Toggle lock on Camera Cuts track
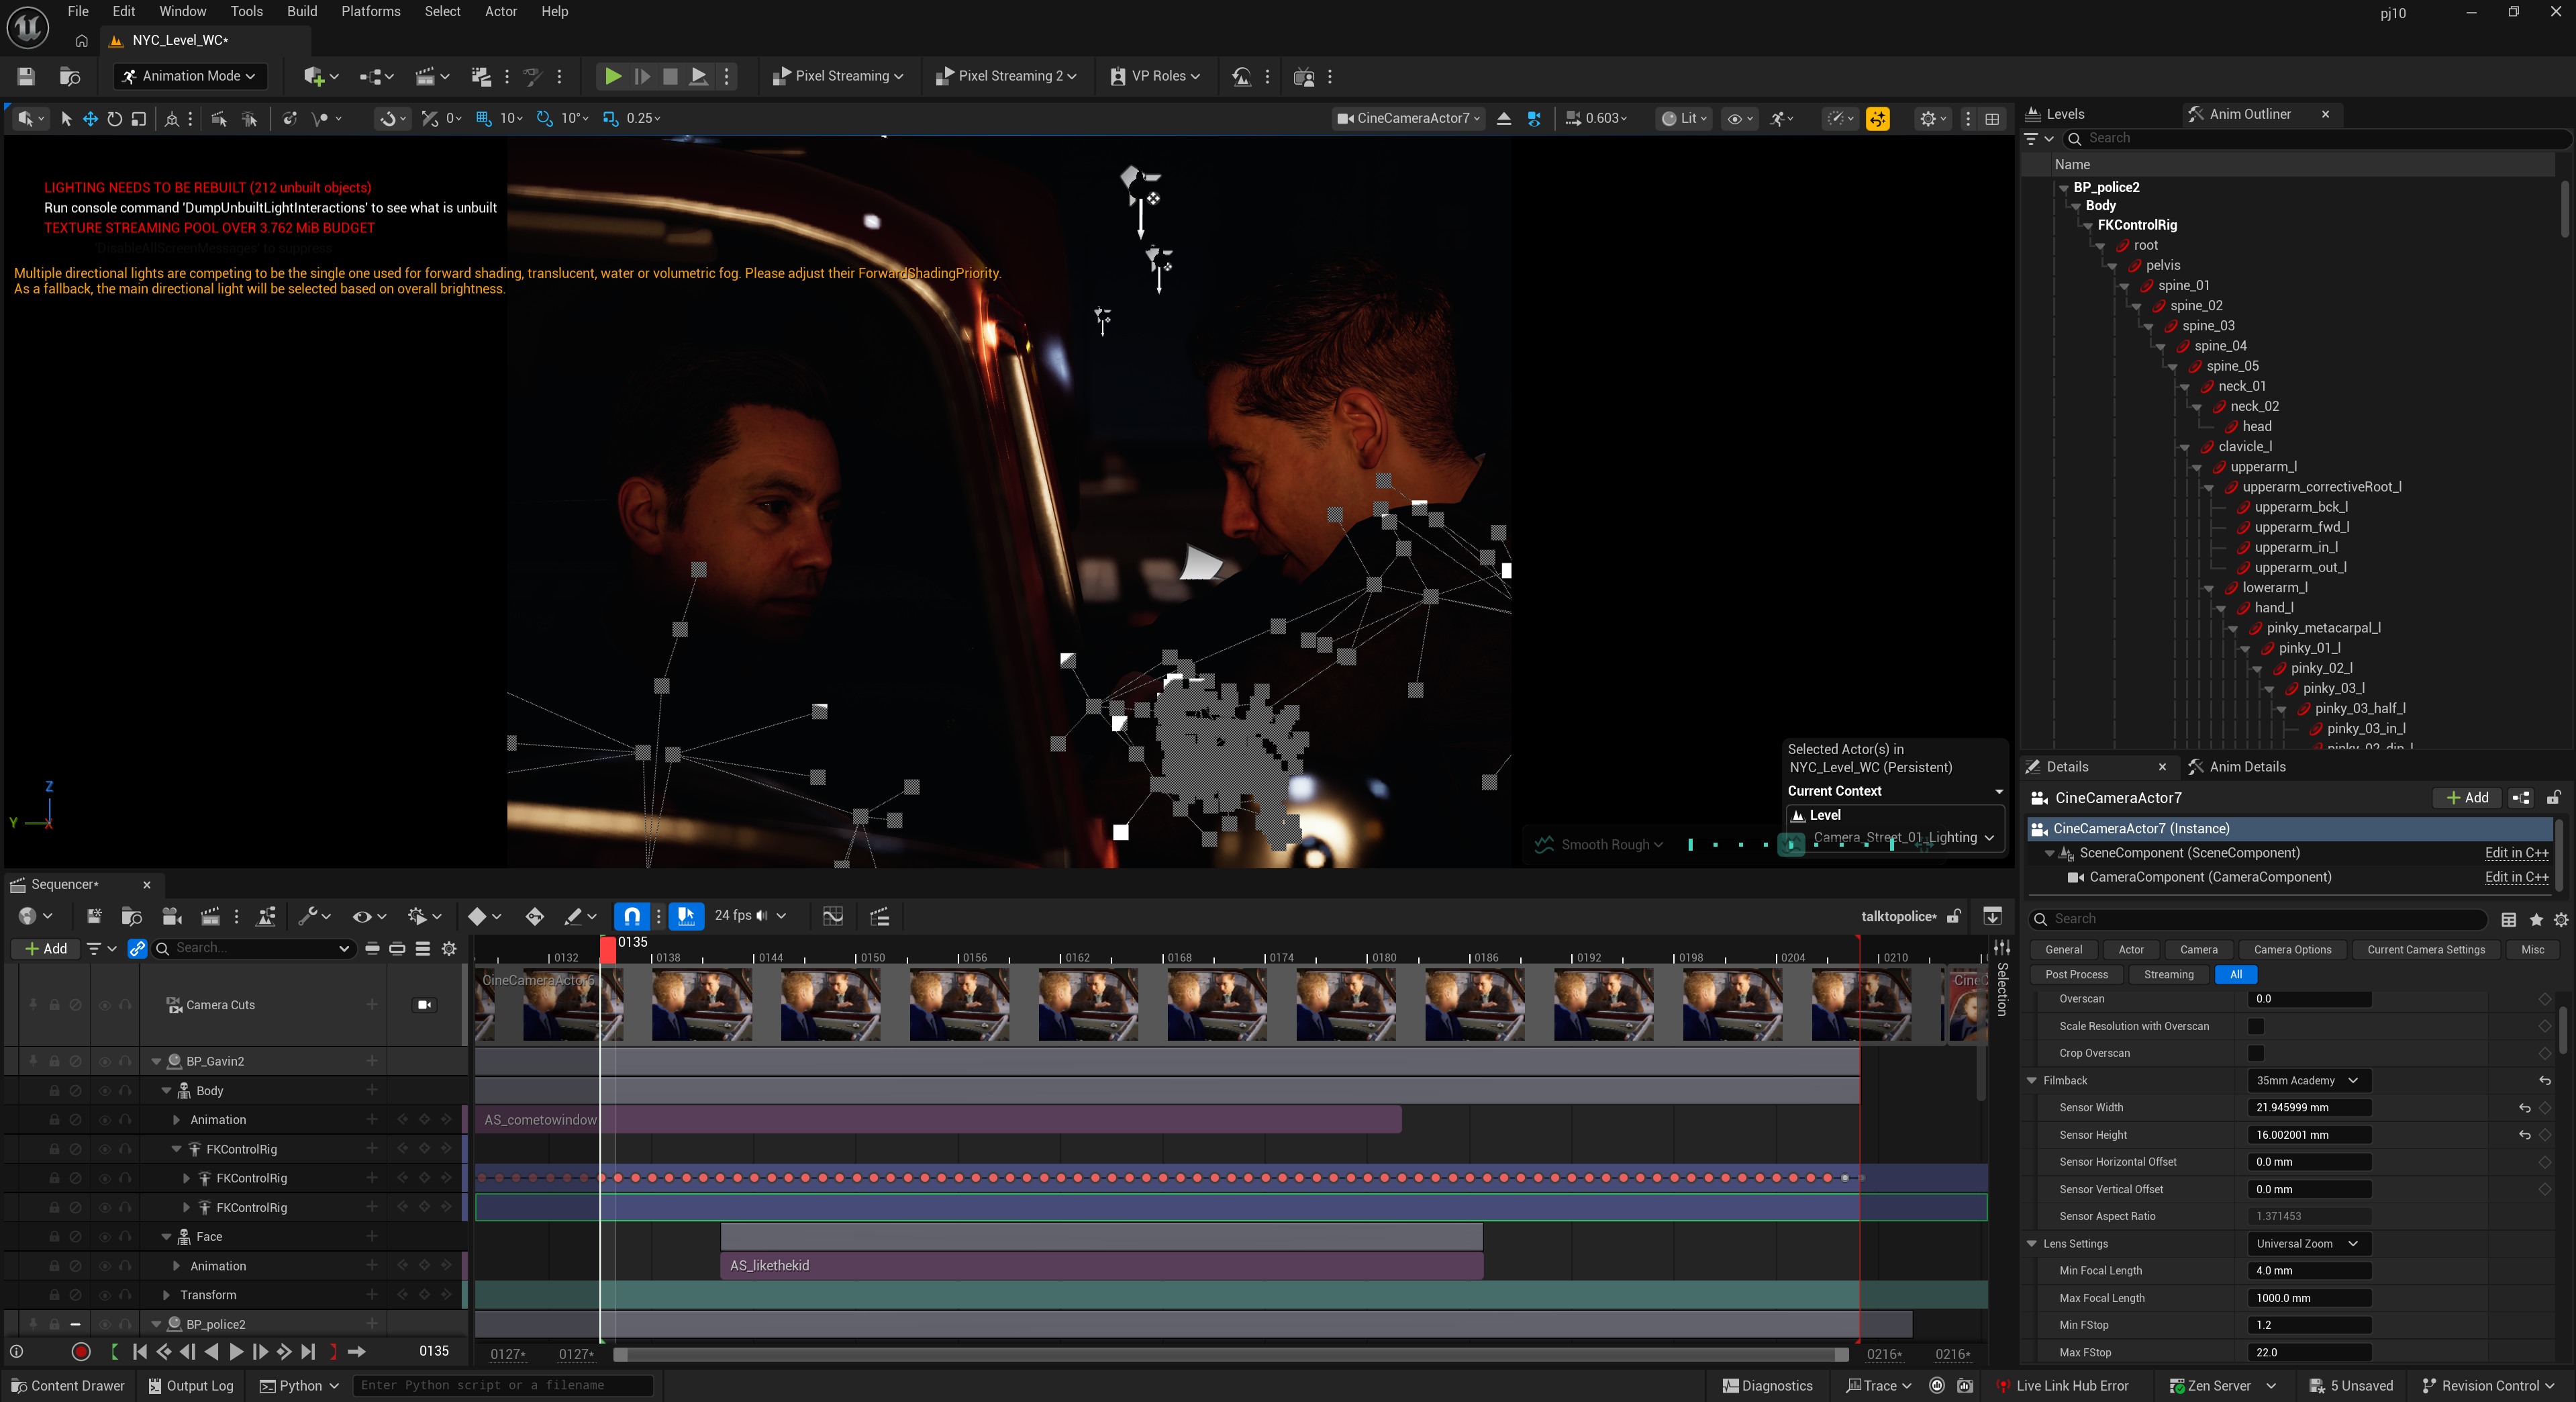Viewport: 2576px width, 1402px height. [54, 1004]
